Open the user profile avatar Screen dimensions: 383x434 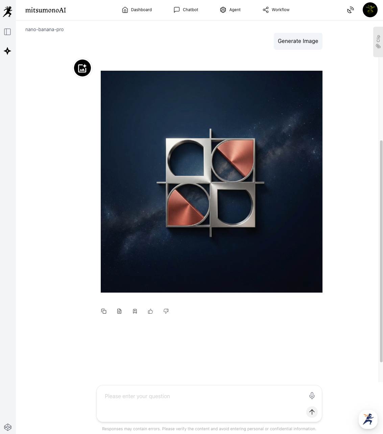click(x=370, y=10)
